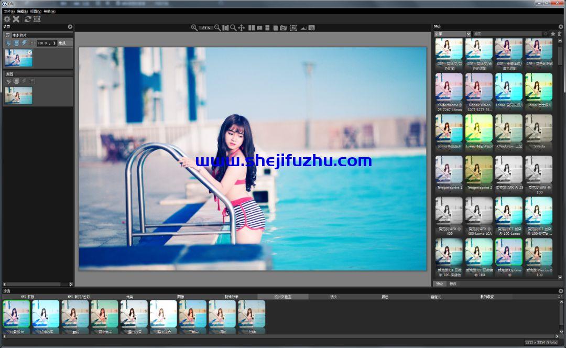Viewport: 566px width, 348px height.
Task: Click the zoom in magnifier above the canvas
Action: [x=194, y=28]
